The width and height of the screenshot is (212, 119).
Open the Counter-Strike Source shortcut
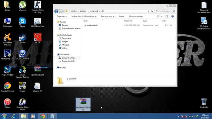point(23,104)
